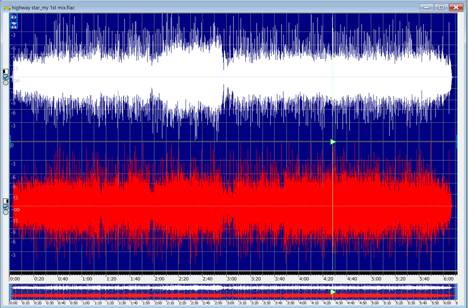Click 3:00 on the main time ruler
The height and width of the screenshot is (308, 468).
tap(232, 279)
